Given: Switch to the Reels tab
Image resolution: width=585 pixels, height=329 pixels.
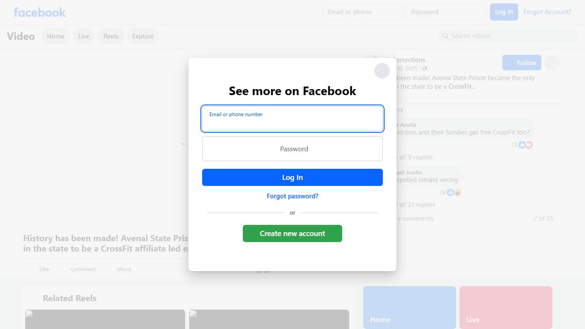Looking at the screenshot, I should coord(111,36).
